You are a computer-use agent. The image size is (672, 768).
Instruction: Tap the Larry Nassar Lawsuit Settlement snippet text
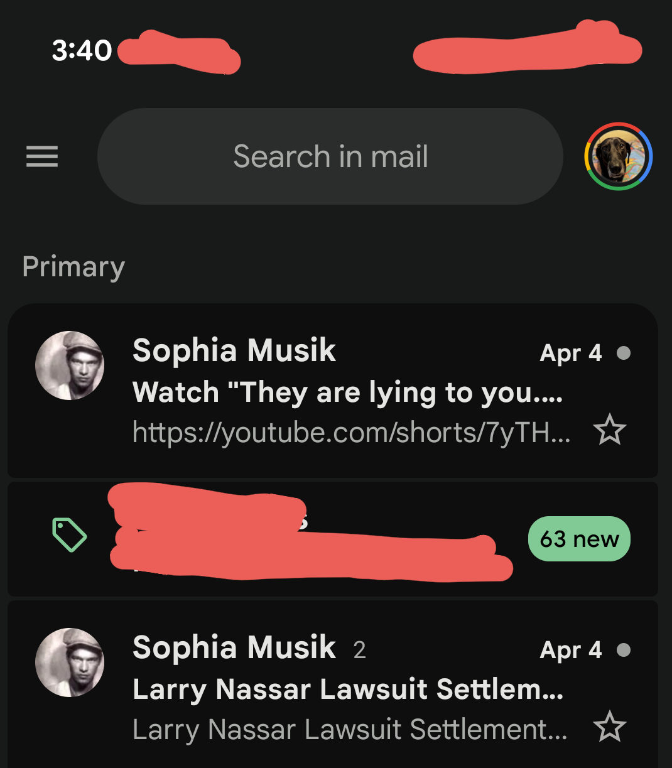[350, 729]
